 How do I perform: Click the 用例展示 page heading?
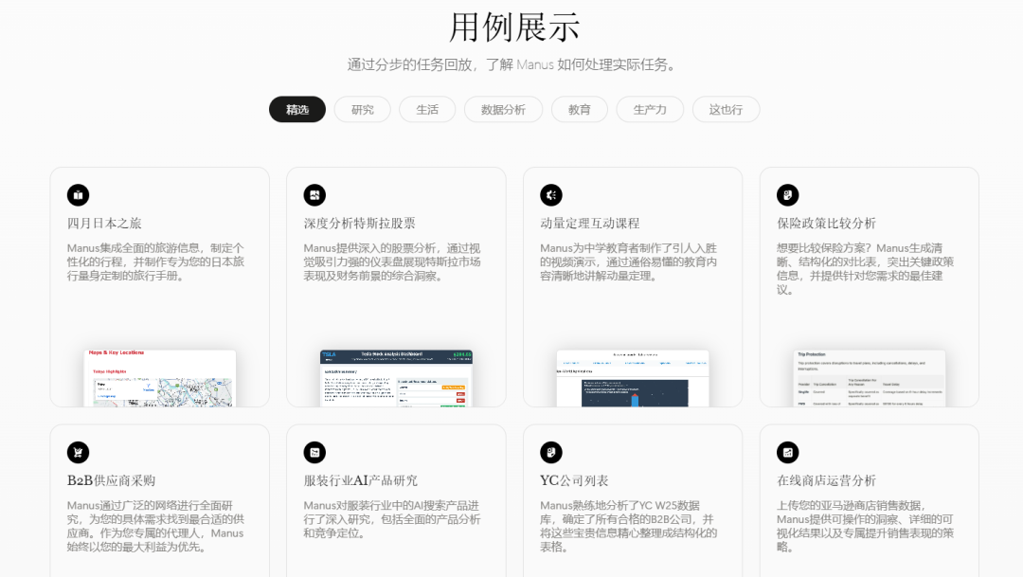click(x=514, y=27)
